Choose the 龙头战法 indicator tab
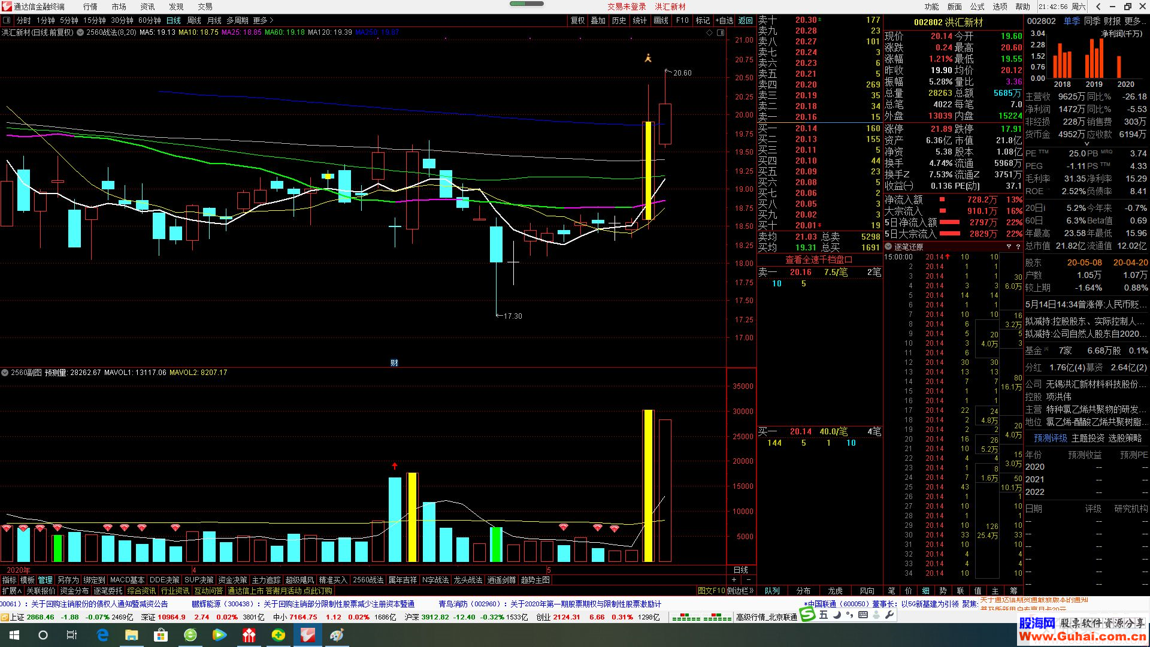The height and width of the screenshot is (647, 1150). [x=468, y=580]
